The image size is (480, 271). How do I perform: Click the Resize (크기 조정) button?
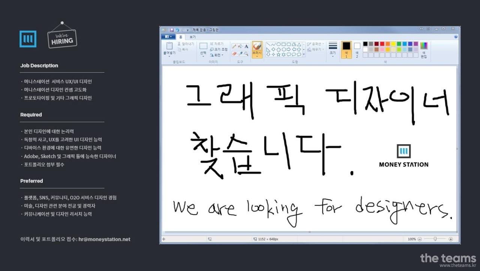coord(219,49)
